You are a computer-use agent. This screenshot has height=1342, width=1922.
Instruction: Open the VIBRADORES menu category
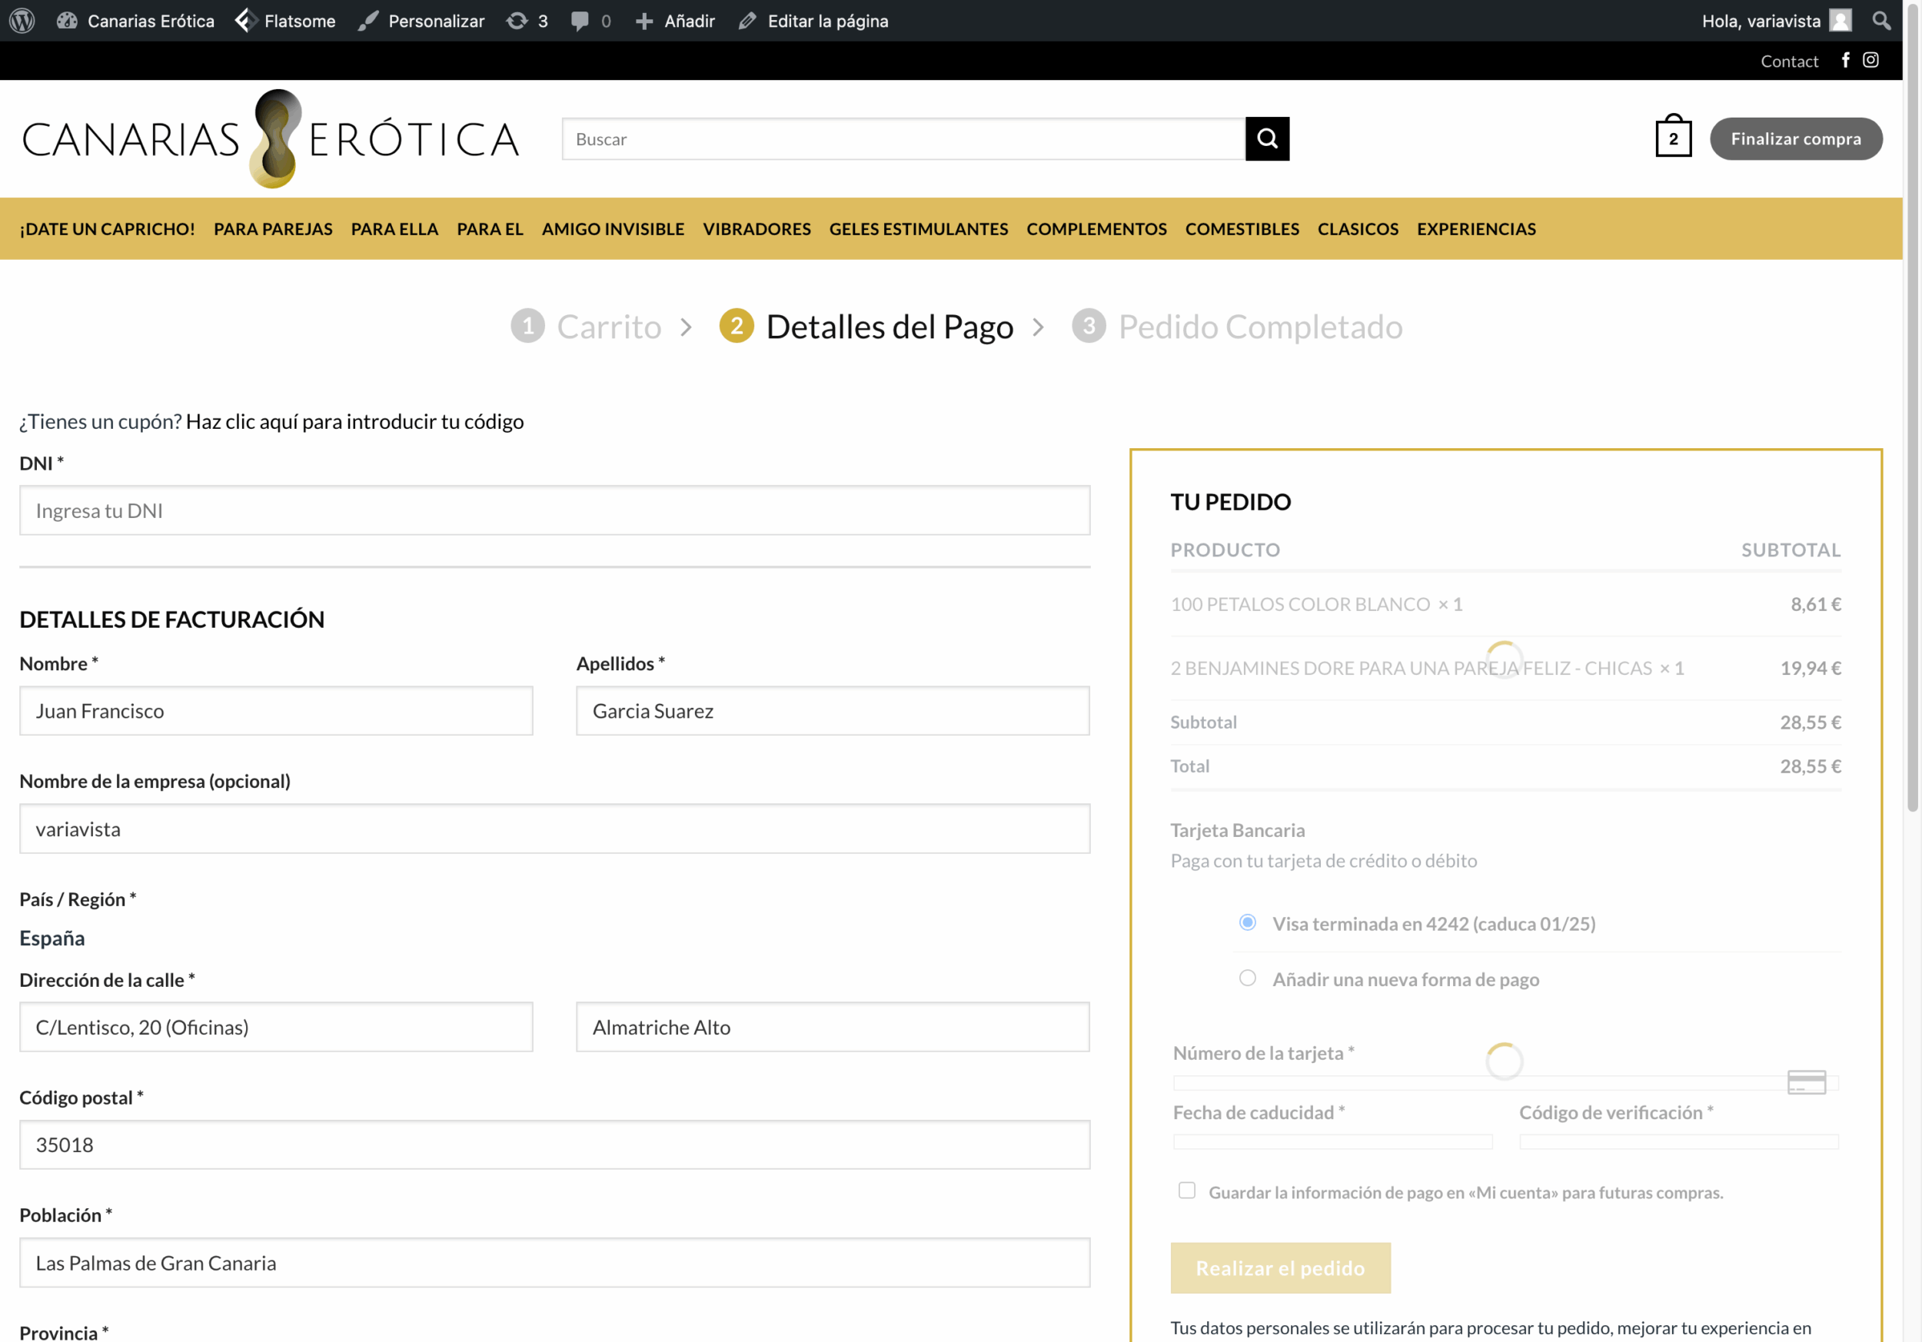[756, 228]
